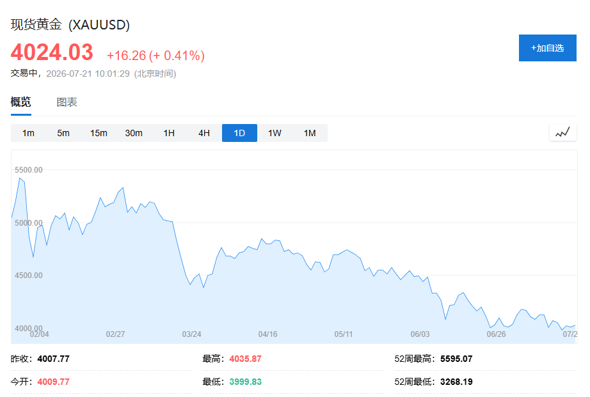Screen dimensions: 590x397
Task: Open the 概览 tab
Action: click(x=20, y=102)
